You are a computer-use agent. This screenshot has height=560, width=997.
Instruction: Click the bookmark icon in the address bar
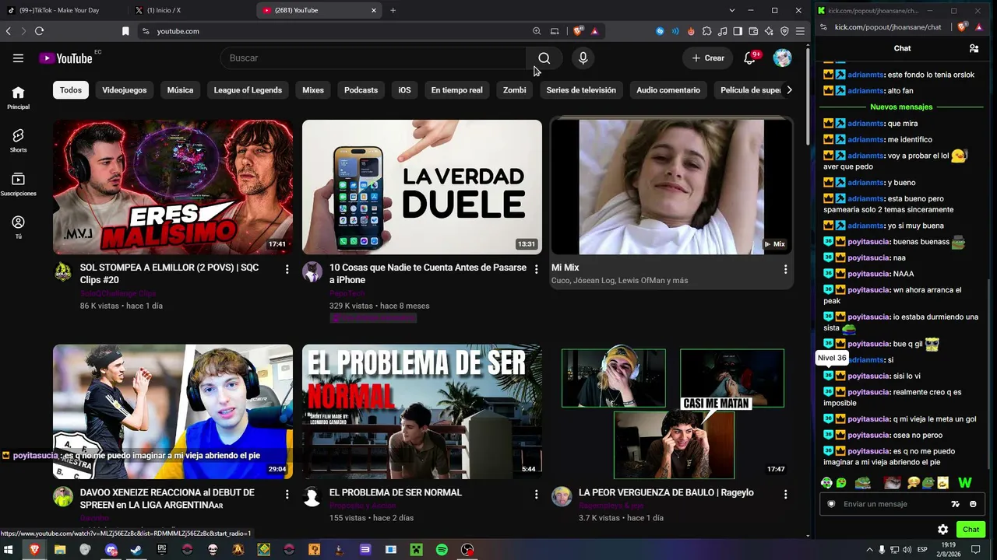(125, 31)
